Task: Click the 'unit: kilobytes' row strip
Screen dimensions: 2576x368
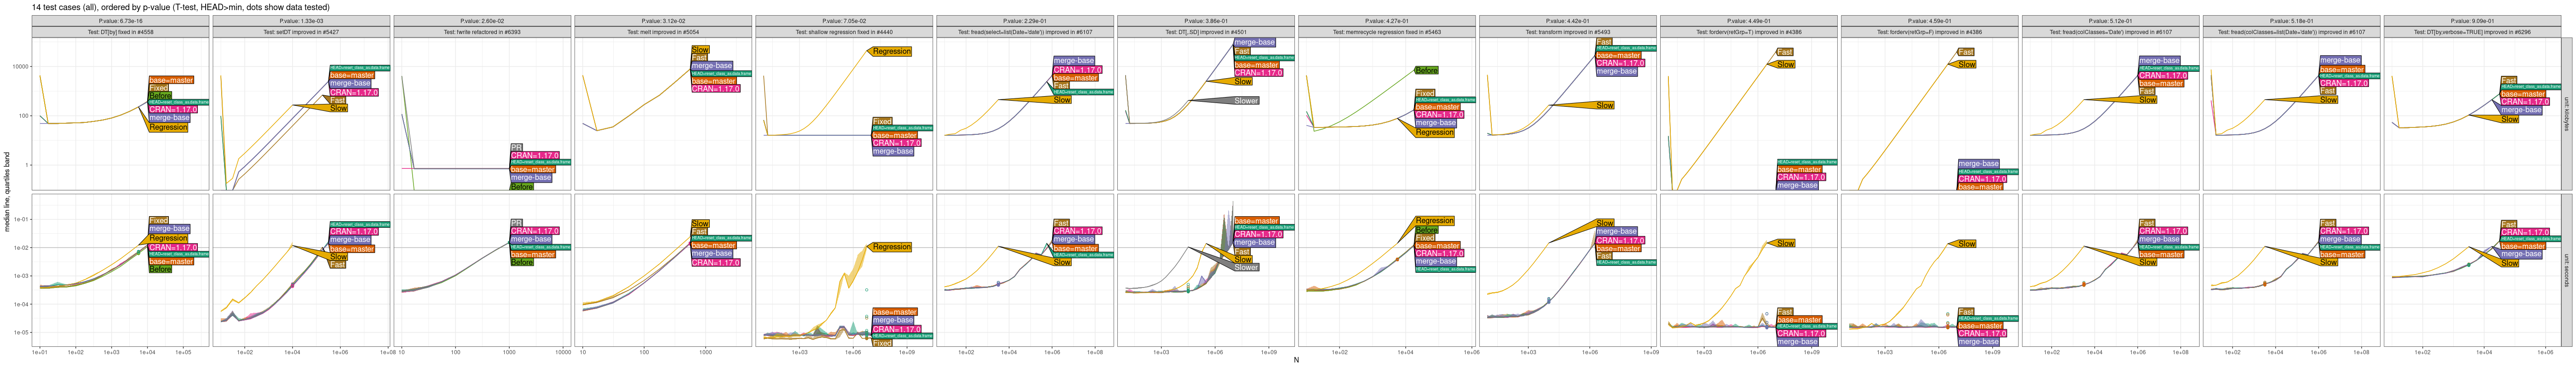Action: tap(2566, 114)
